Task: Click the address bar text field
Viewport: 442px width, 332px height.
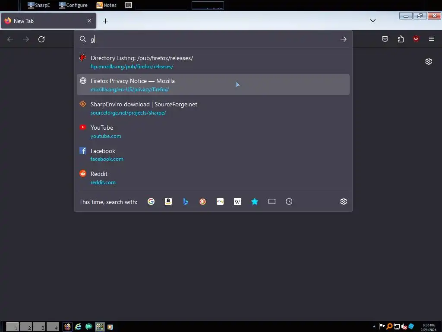Action: click(214, 39)
